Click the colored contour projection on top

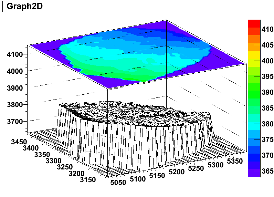[136, 54]
